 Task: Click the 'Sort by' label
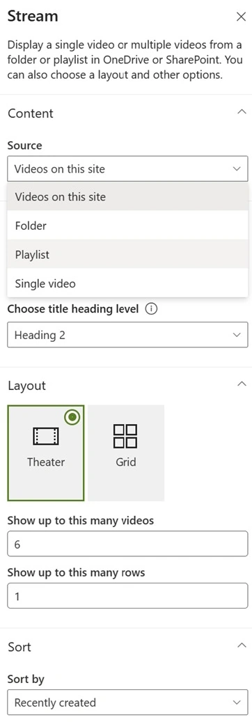pos(26,679)
